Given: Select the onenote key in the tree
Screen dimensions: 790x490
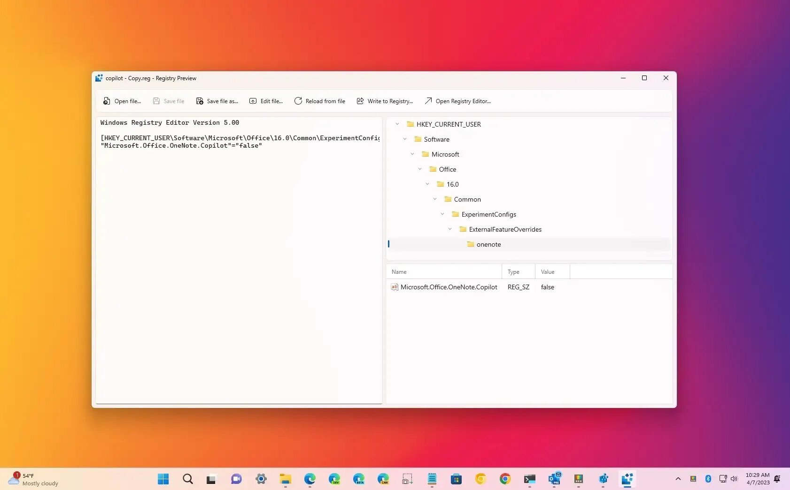Looking at the screenshot, I should point(529,244).
